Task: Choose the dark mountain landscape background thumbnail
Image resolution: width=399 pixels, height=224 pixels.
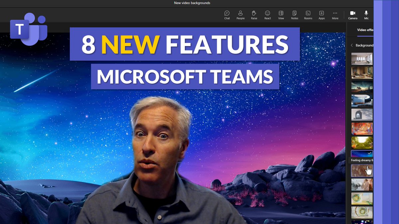Action: pyautogui.click(x=362, y=86)
